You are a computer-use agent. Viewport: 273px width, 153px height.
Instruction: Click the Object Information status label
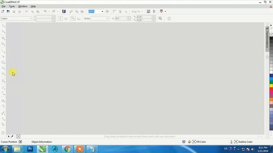coord(42,142)
